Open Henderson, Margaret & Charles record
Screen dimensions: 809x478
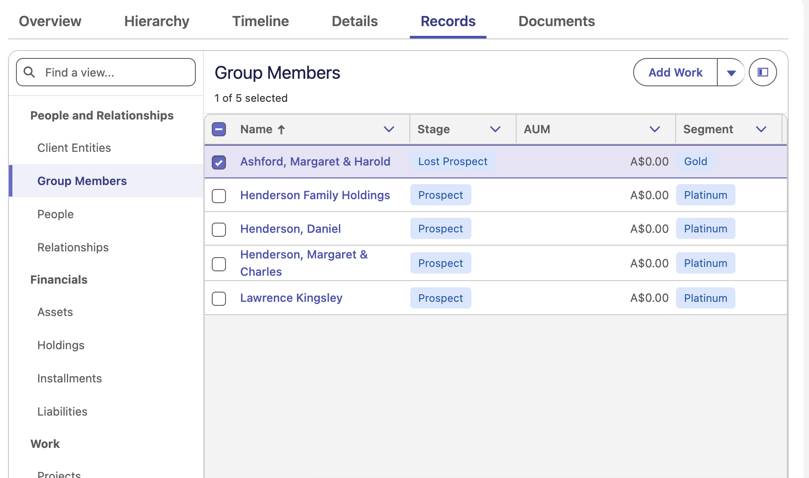(x=304, y=263)
